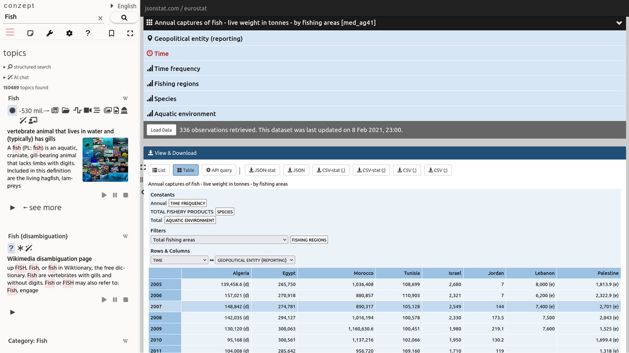Swap rows and columns arrow
This screenshot has width=629, height=353.
[x=212, y=260]
